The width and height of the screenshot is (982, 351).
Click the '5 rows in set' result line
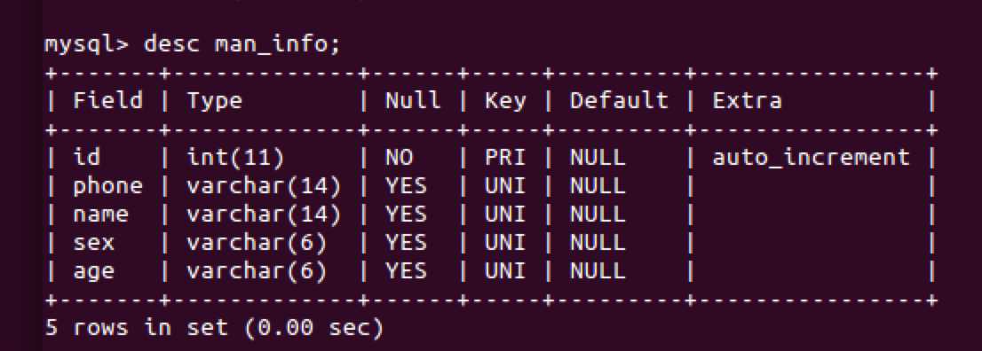click(214, 329)
